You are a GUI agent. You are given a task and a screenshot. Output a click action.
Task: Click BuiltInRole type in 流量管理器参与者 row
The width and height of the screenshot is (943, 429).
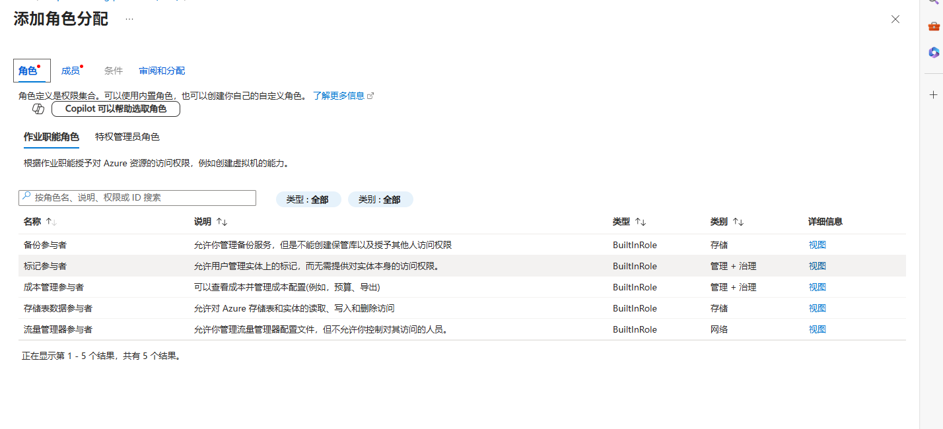coord(635,329)
